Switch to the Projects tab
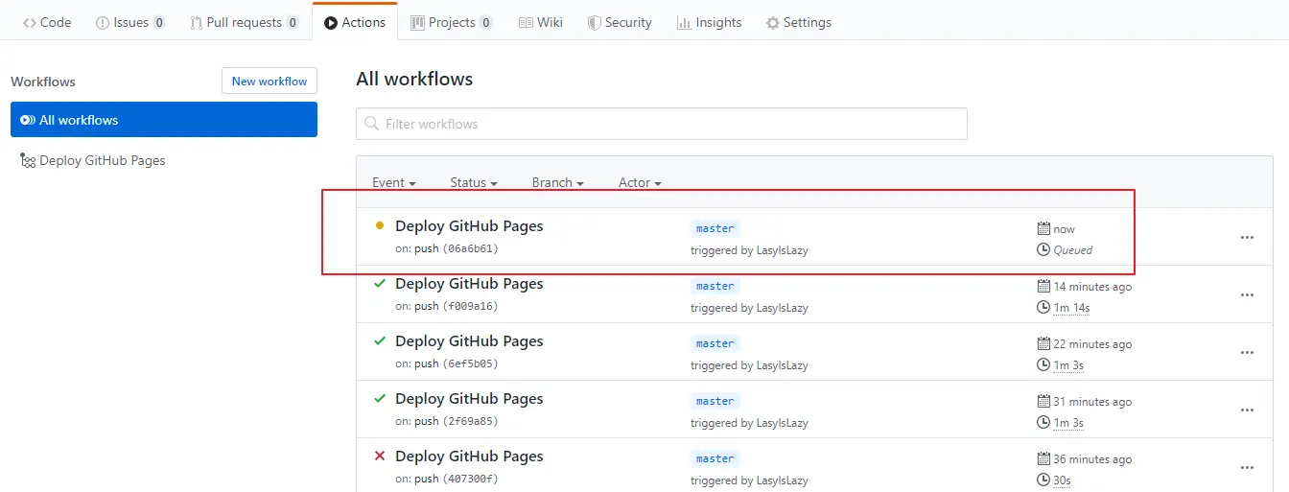Screen dimensions: 1289x492 (452, 22)
